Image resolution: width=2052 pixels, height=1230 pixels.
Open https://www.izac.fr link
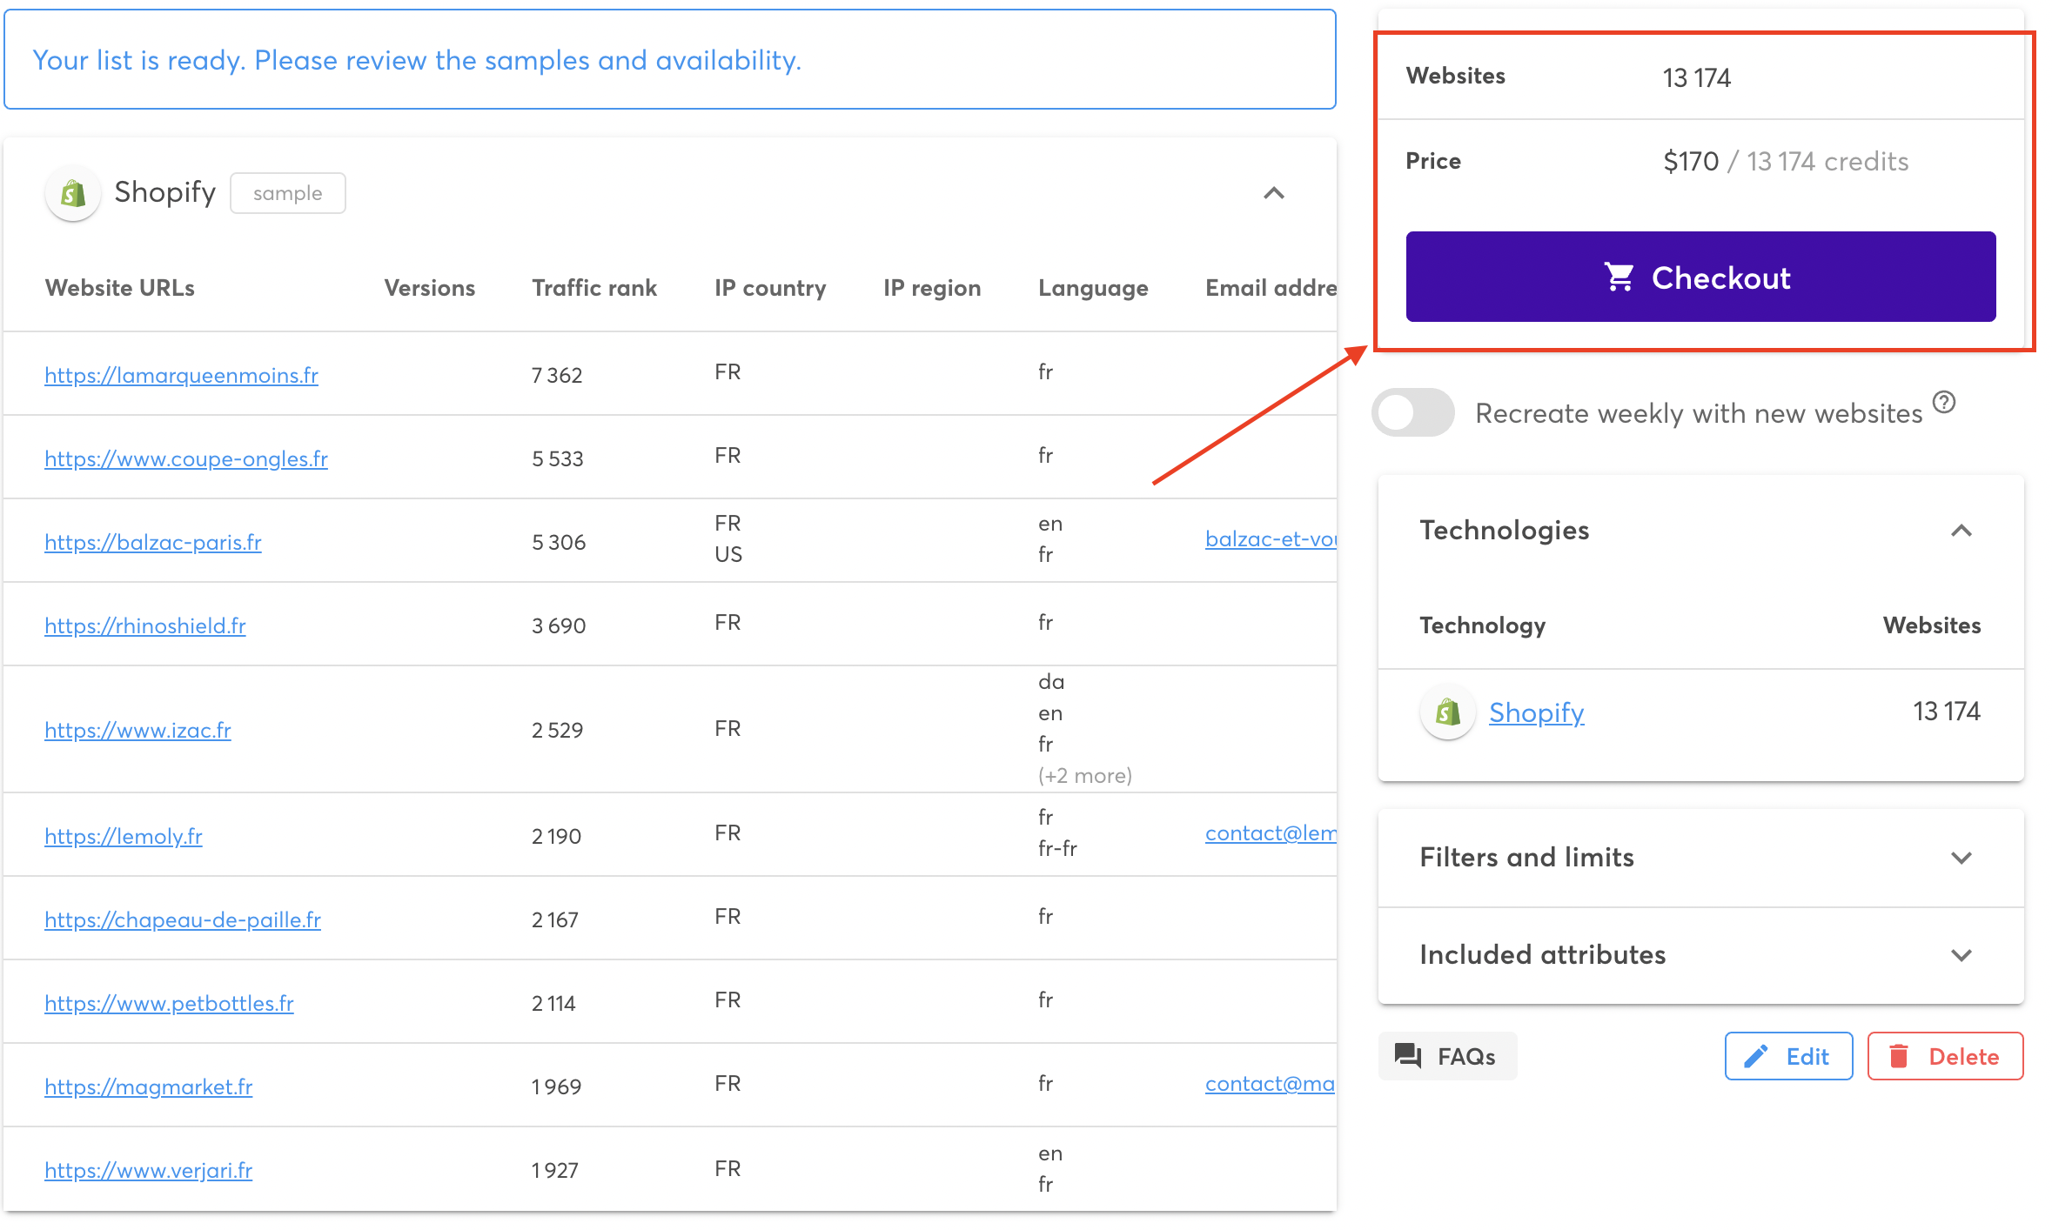pos(137,730)
